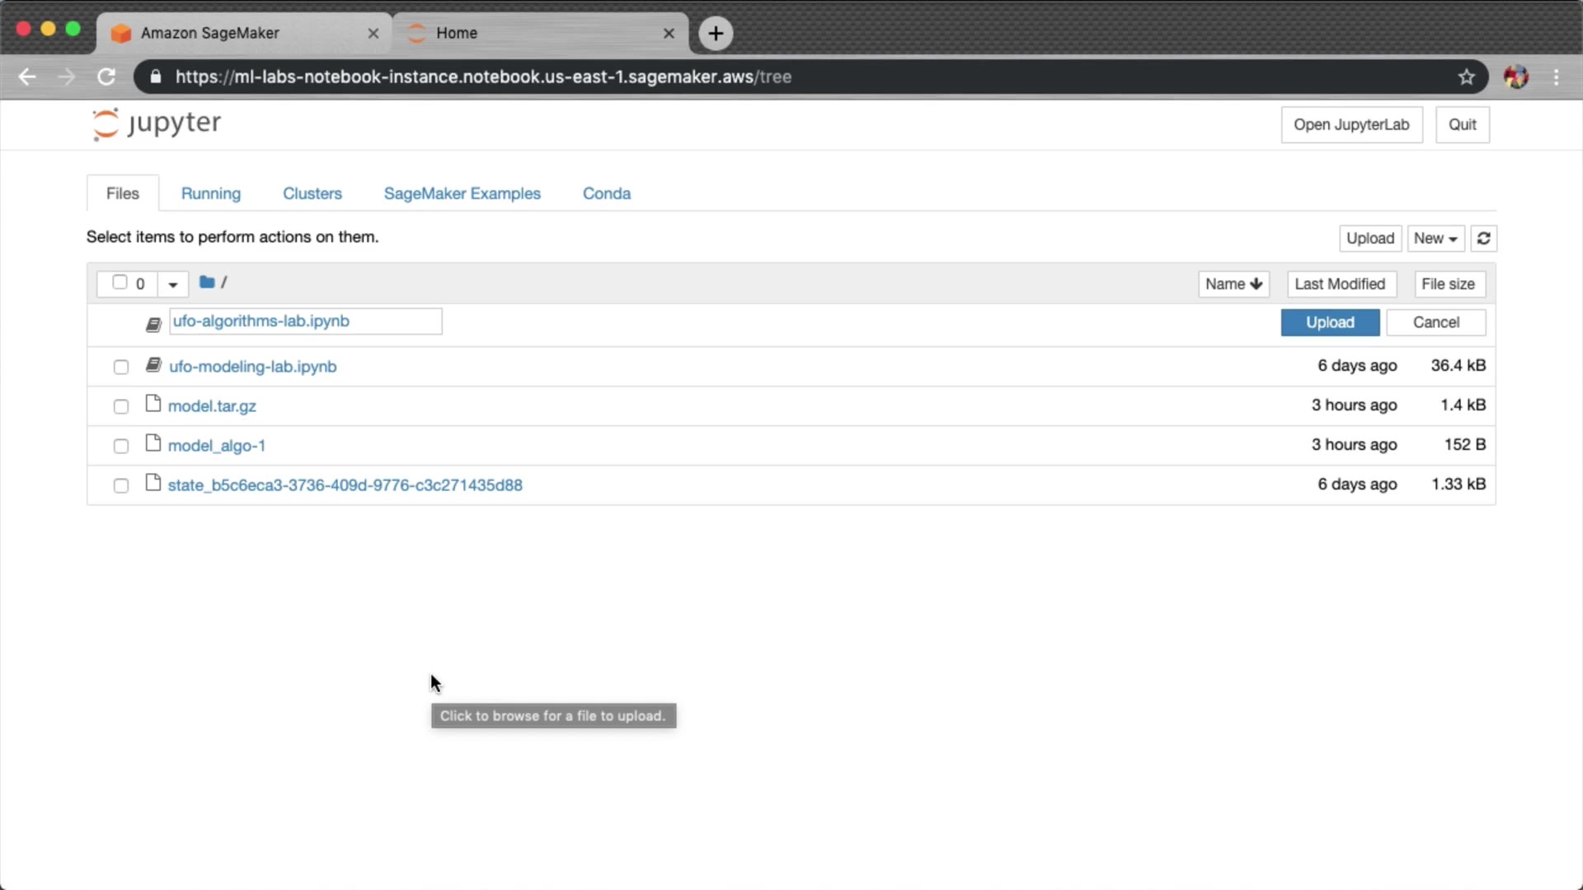Click the browser profile avatar icon

(1515, 77)
